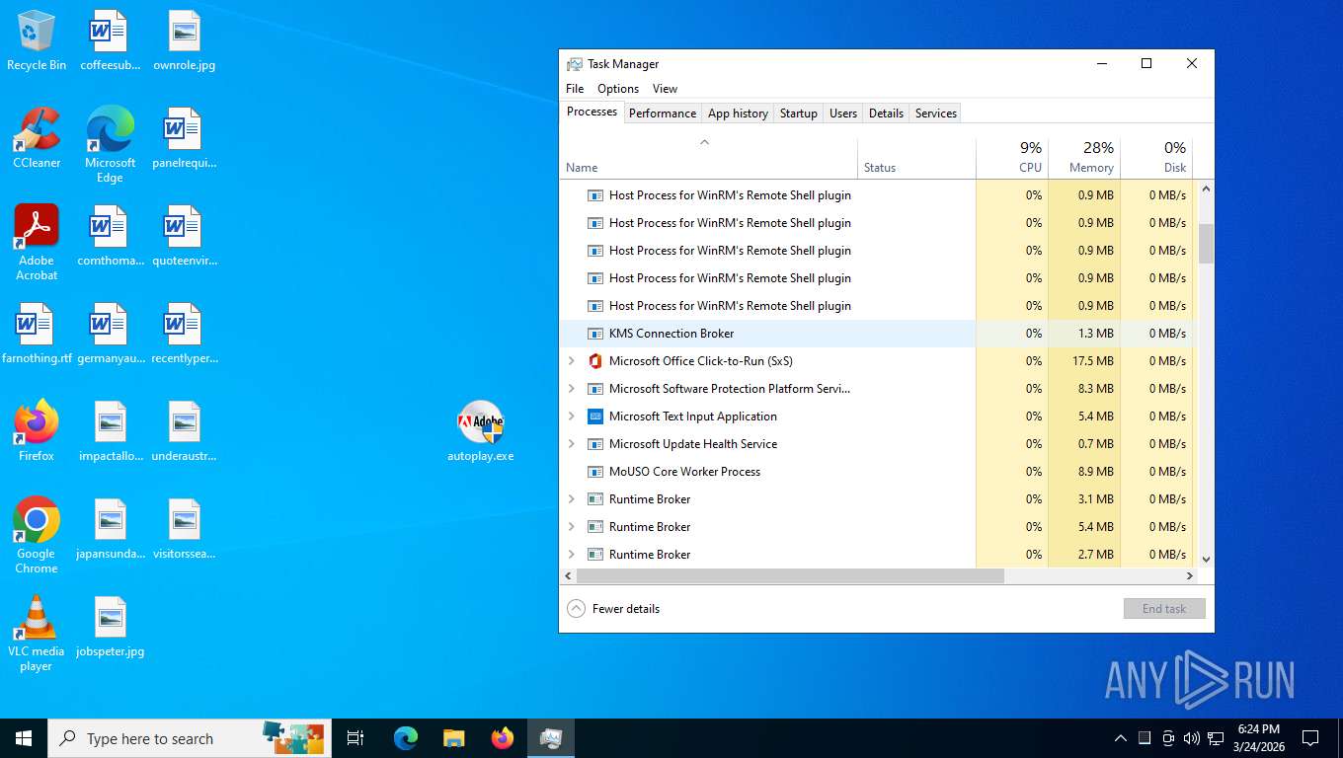This screenshot has width=1343, height=758.
Task: Select the coffeesub Word document icon
Action: (x=110, y=40)
